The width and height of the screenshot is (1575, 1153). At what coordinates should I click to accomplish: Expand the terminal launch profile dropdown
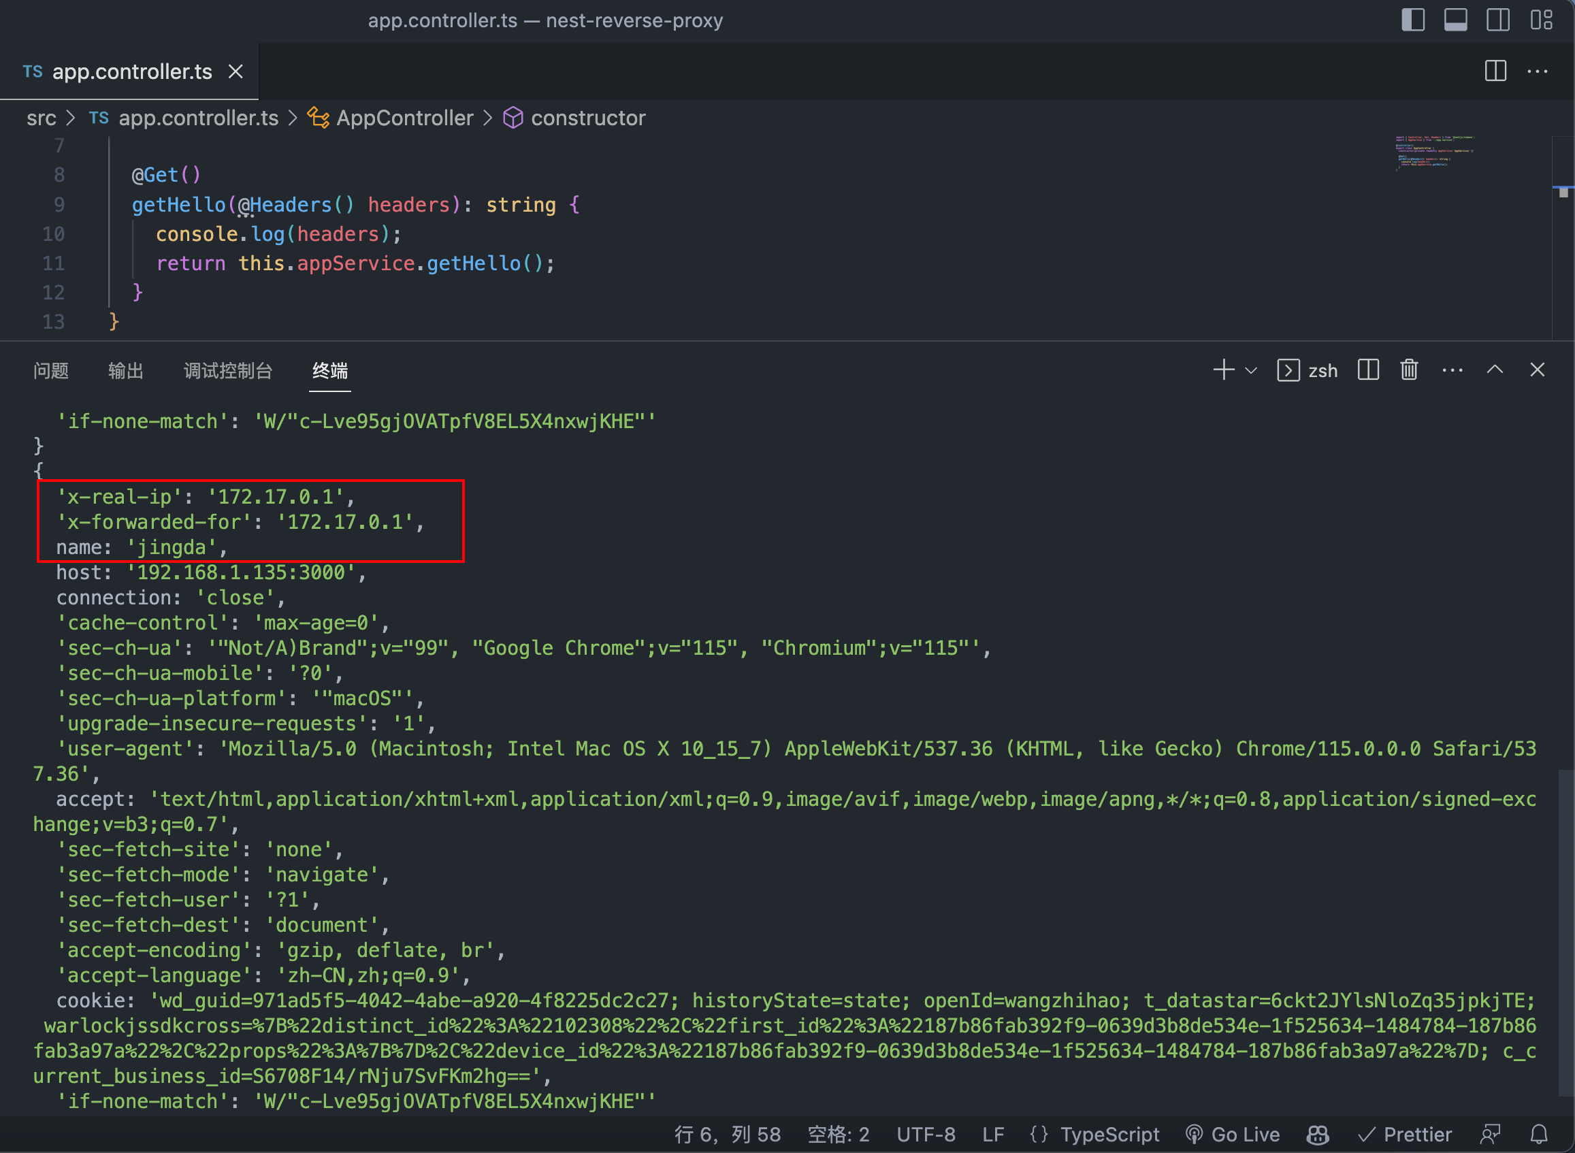pos(1251,370)
